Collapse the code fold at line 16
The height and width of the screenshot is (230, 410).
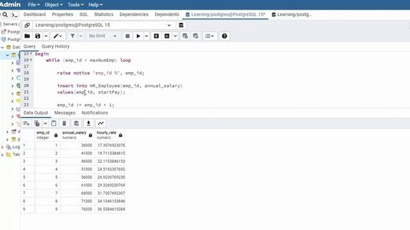31,60
